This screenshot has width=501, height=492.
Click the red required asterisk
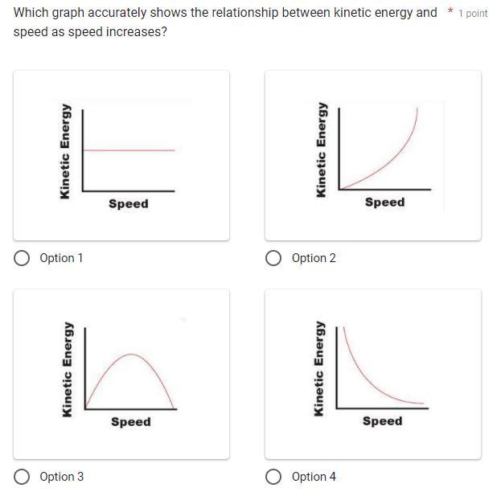(x=450, y=11)
